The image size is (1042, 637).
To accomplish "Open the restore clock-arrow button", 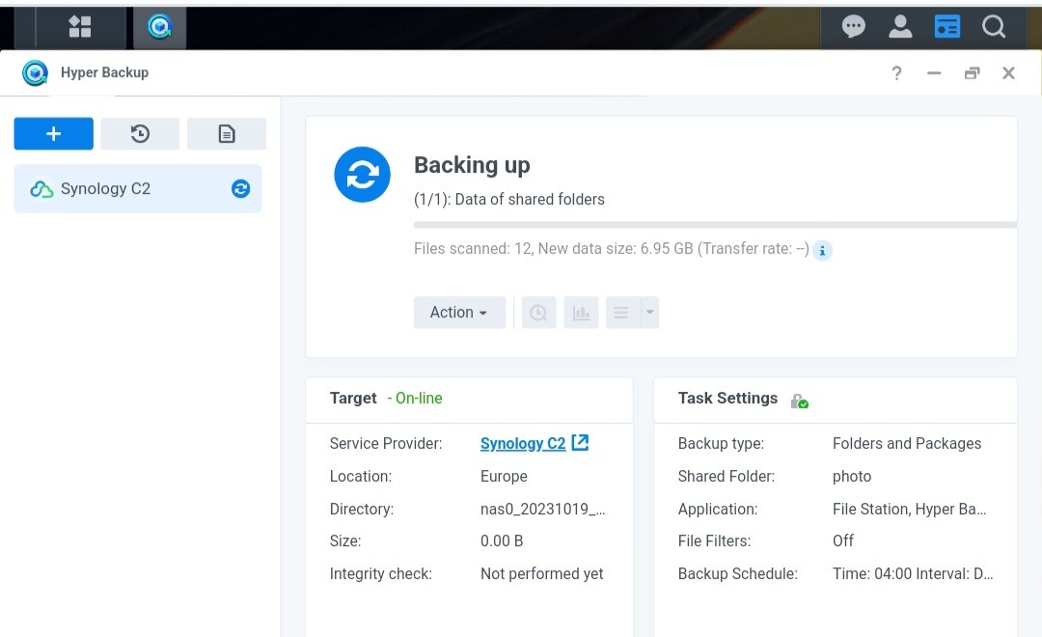I will pos(140,133).
